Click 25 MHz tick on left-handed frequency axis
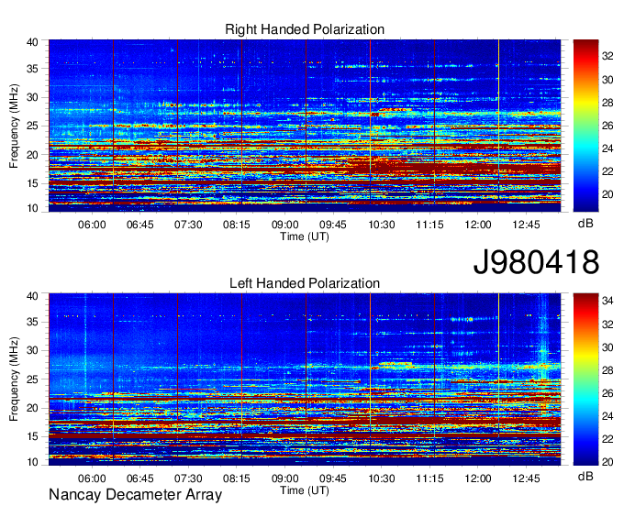This screenshot has width=624, height=506. pos(32,379)
